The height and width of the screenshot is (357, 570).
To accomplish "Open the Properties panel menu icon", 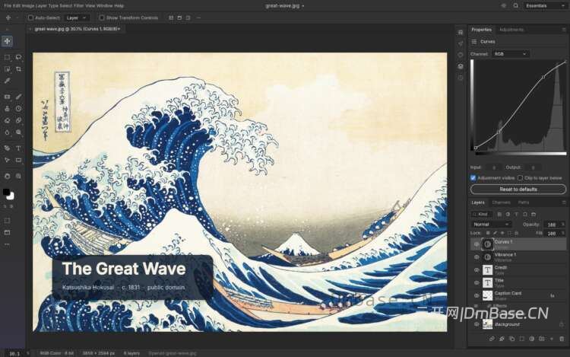I will pyautogui.click(x=564, y=30).
